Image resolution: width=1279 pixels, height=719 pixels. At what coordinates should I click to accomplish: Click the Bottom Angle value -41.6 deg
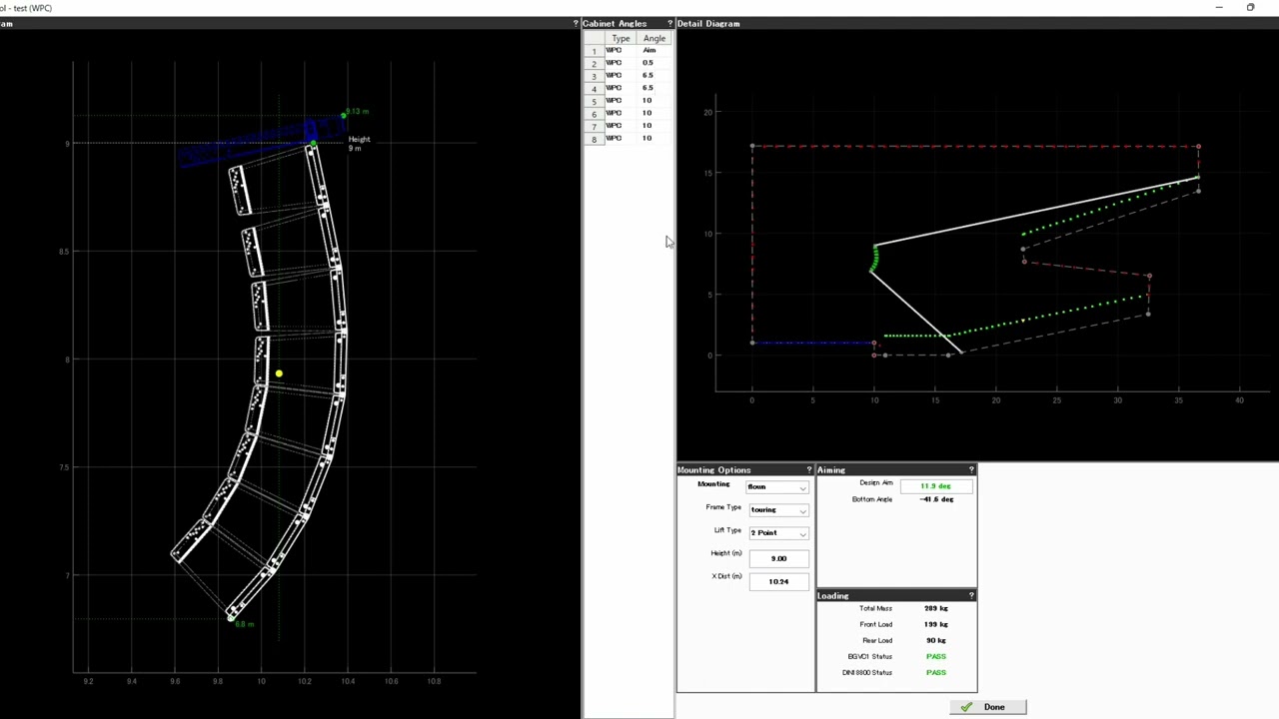(x=936, y=499)
